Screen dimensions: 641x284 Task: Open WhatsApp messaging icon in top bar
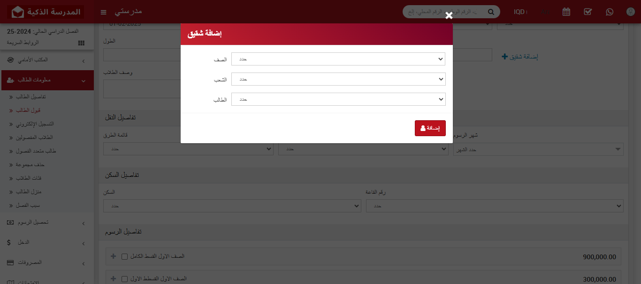tap(609, 12)
